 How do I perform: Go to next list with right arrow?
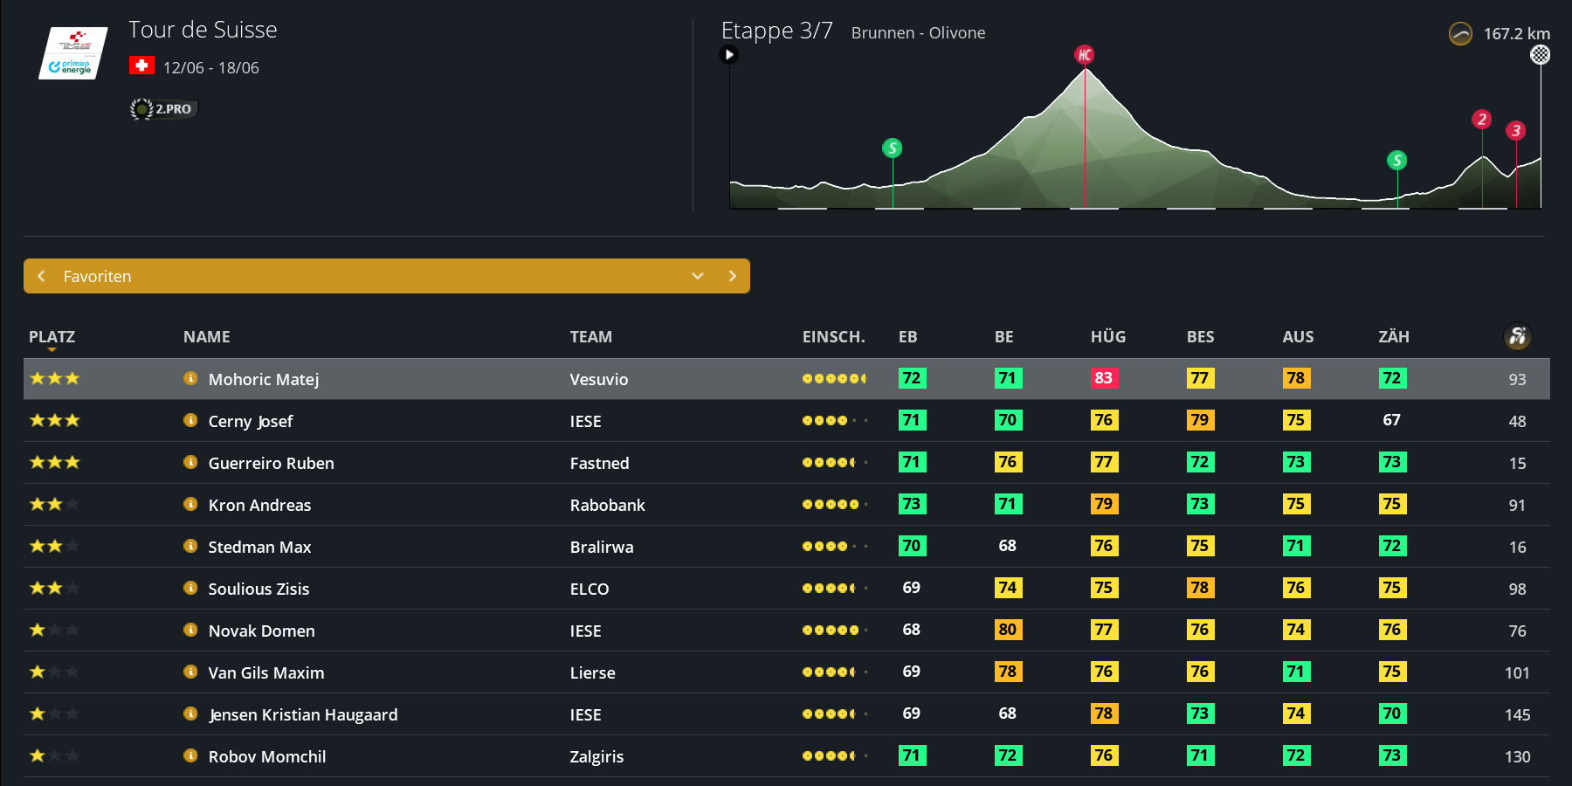tap(732, 276)
